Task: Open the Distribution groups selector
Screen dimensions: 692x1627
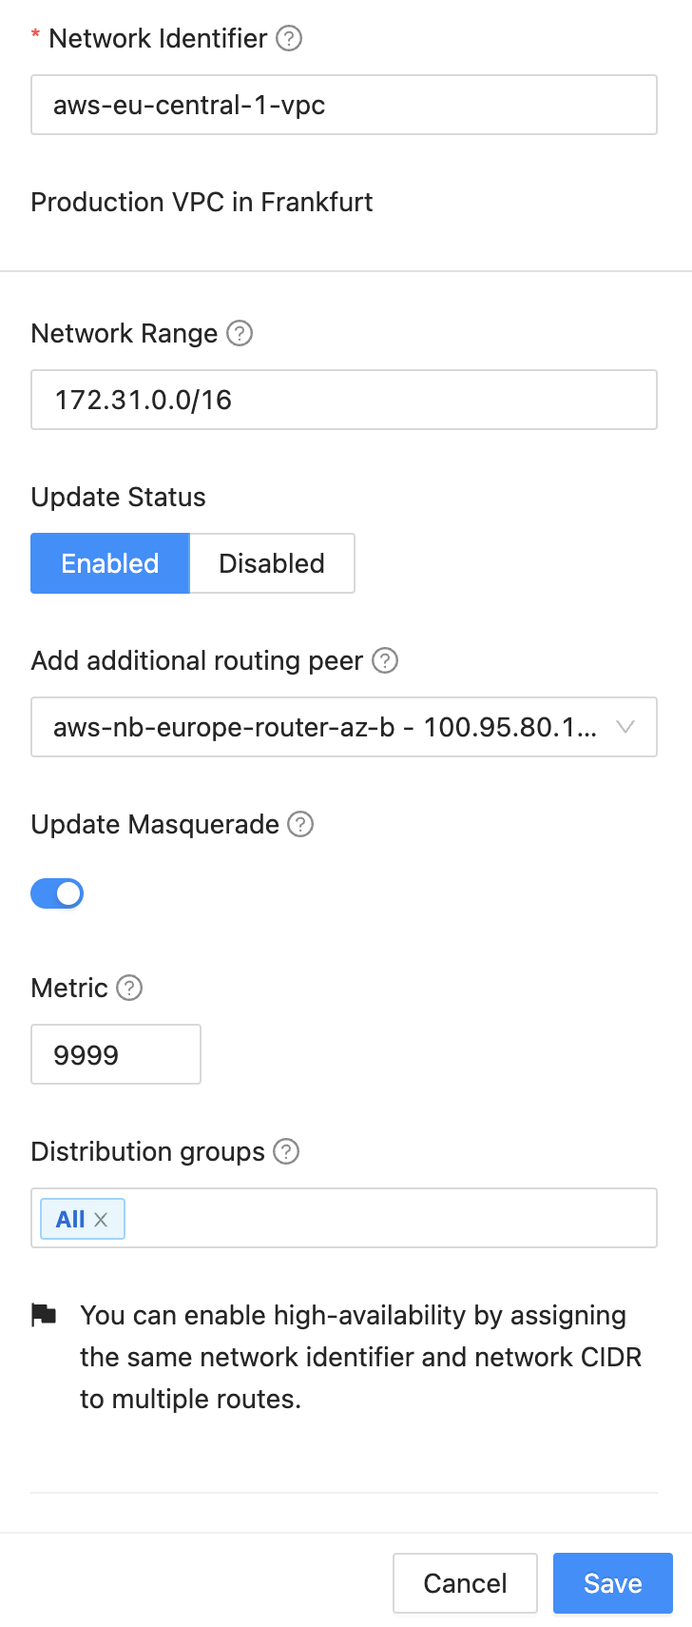Action: [x=390, y=1218]
